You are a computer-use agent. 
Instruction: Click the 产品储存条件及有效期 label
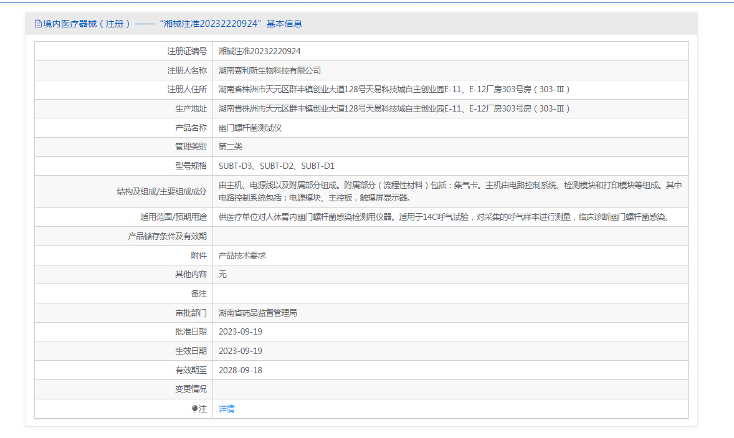(167, 236)
